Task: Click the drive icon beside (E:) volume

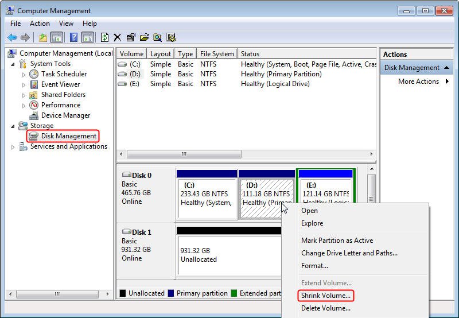Action: coord(122,84)
